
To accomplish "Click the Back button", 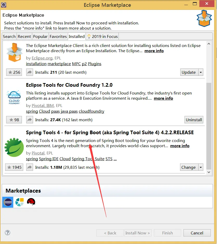I will [x=110, y=233].
